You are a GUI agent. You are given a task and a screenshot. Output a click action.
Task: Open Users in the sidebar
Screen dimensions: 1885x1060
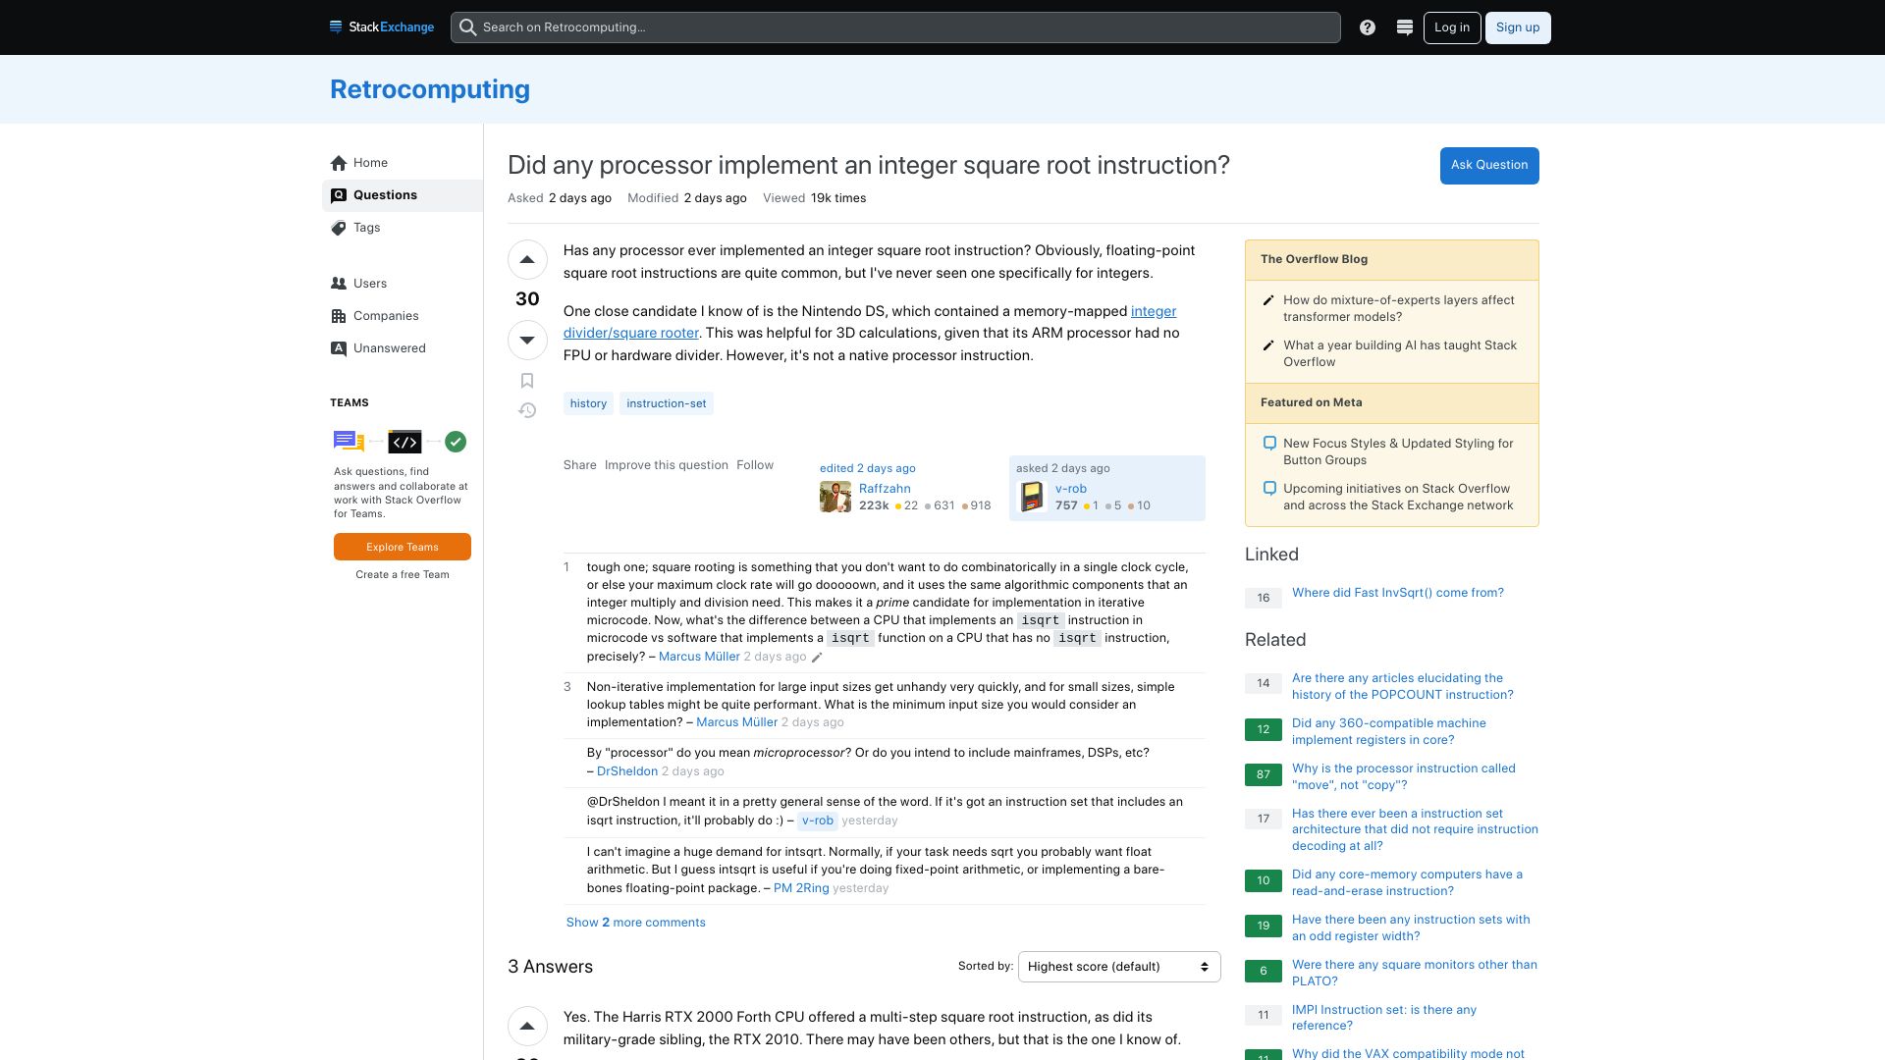tap(402, 284)
